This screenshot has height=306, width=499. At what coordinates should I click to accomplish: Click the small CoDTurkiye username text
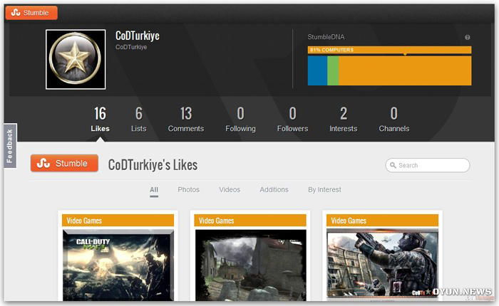131,47
